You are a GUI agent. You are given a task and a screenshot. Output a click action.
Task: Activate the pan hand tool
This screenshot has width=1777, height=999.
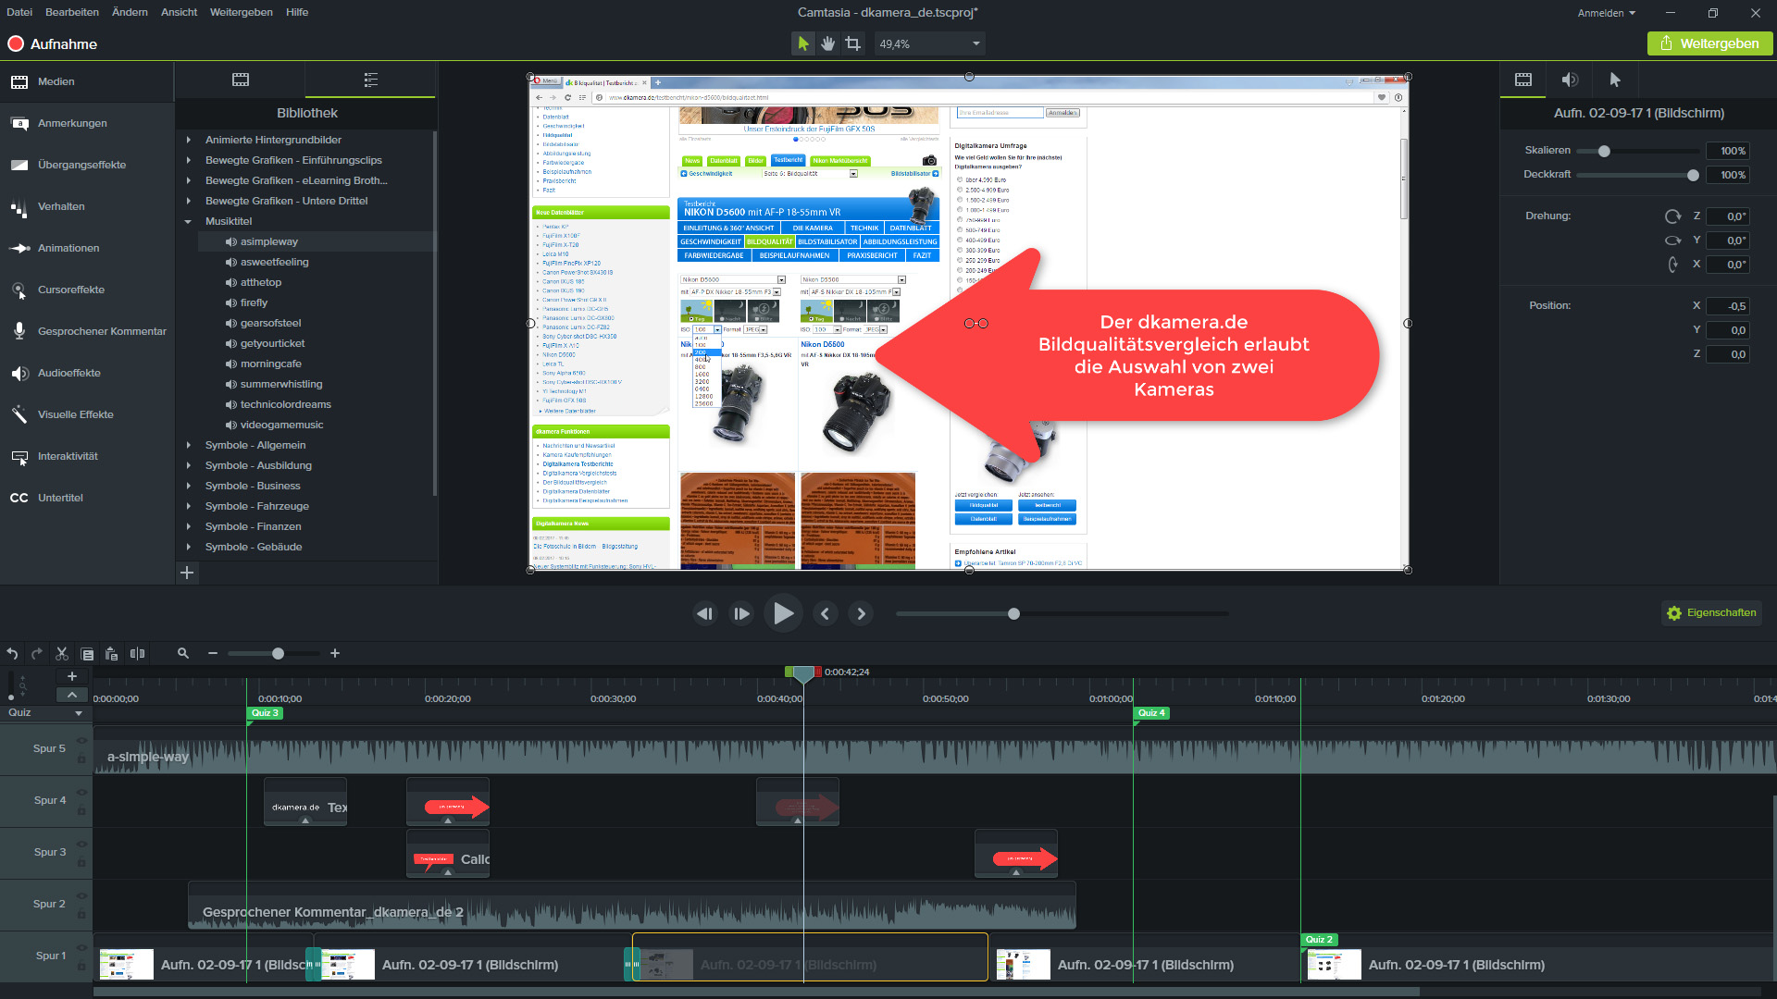827,43
